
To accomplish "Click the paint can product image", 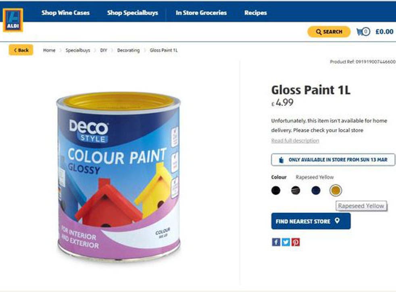I will point(119,176).
